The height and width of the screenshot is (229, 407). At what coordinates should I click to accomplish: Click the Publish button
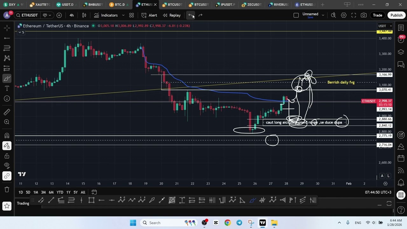[x=397, y=15]
